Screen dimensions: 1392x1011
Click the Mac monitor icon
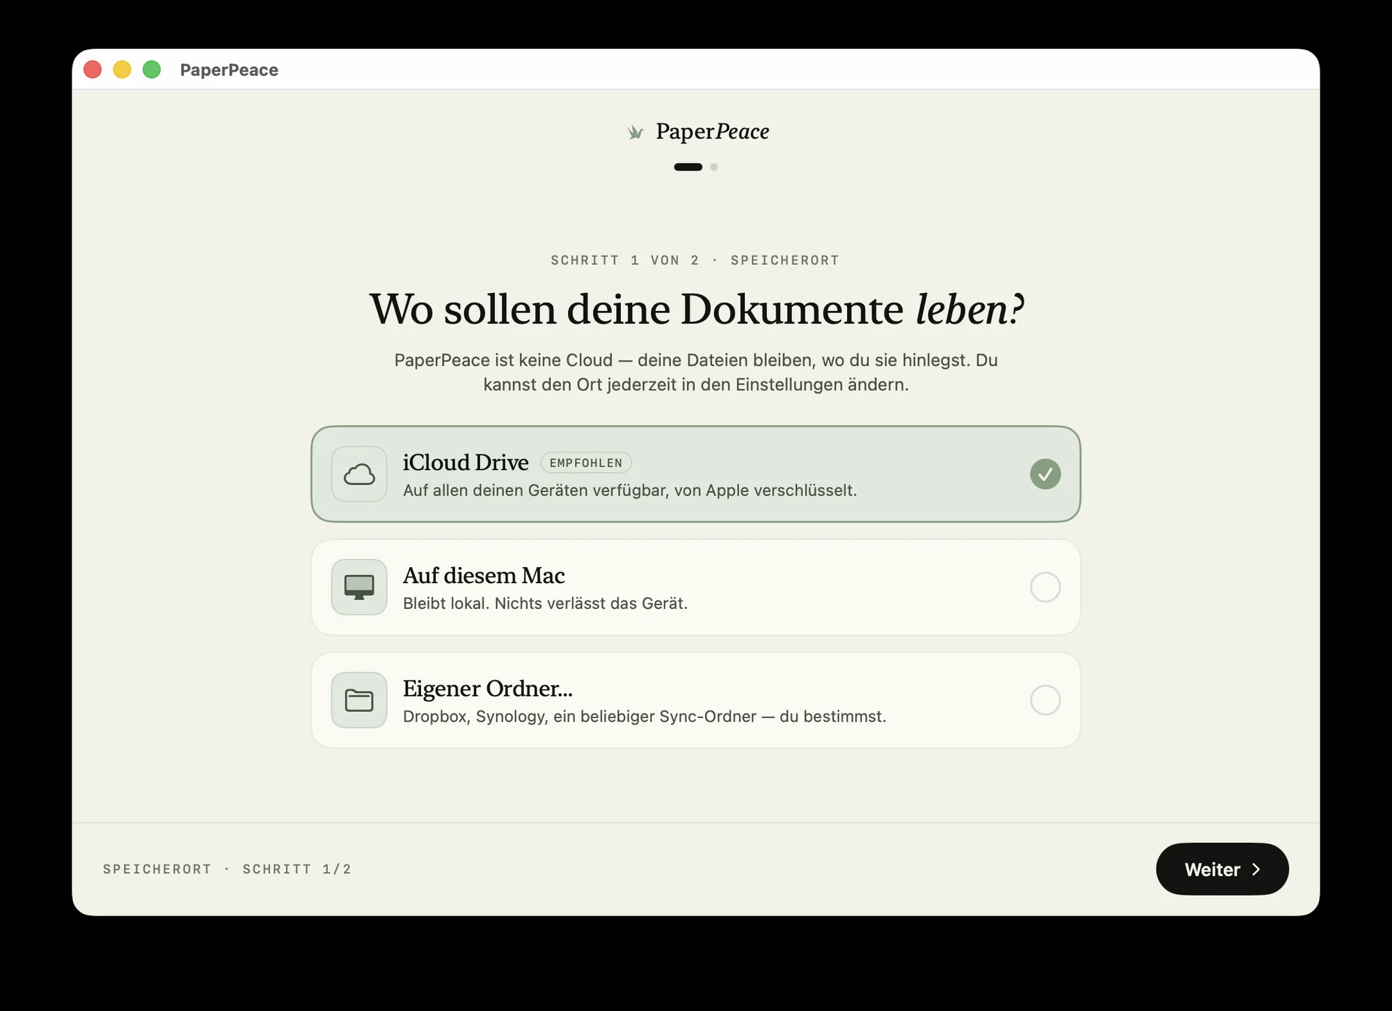coord(359,587)
